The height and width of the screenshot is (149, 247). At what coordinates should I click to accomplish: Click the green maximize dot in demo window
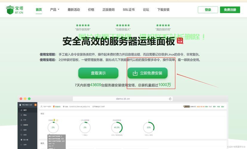point(29,99)
